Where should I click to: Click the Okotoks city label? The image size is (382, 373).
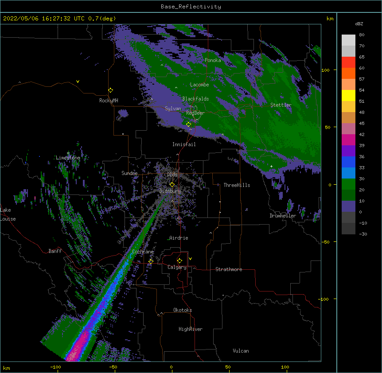pyautogui.click(x=183, y=310)
